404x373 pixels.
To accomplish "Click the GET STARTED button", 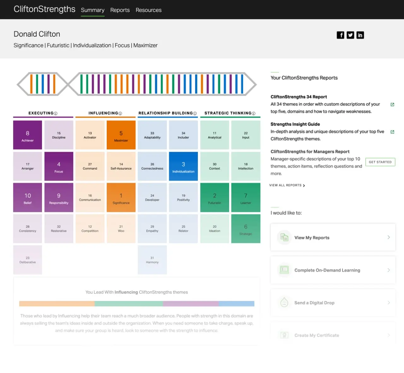I will click(380, 162).
